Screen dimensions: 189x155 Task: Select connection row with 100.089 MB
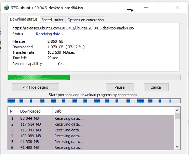91,136
